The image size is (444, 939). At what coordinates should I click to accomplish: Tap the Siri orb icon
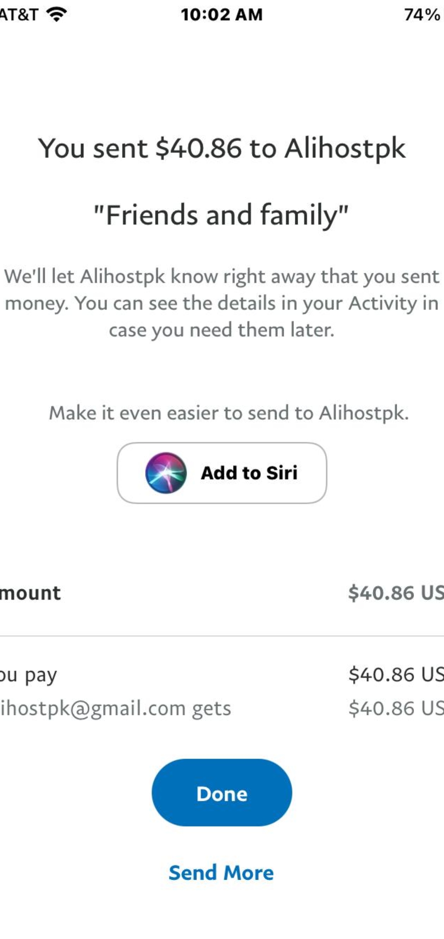coord(166,473)
